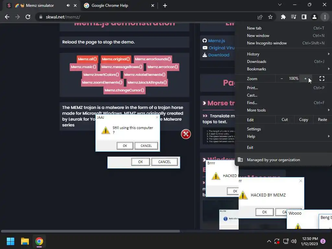This screenshot has height=249, width=332.
Task: Toggle the Chrome side panel icon
Action: point(304,17)
